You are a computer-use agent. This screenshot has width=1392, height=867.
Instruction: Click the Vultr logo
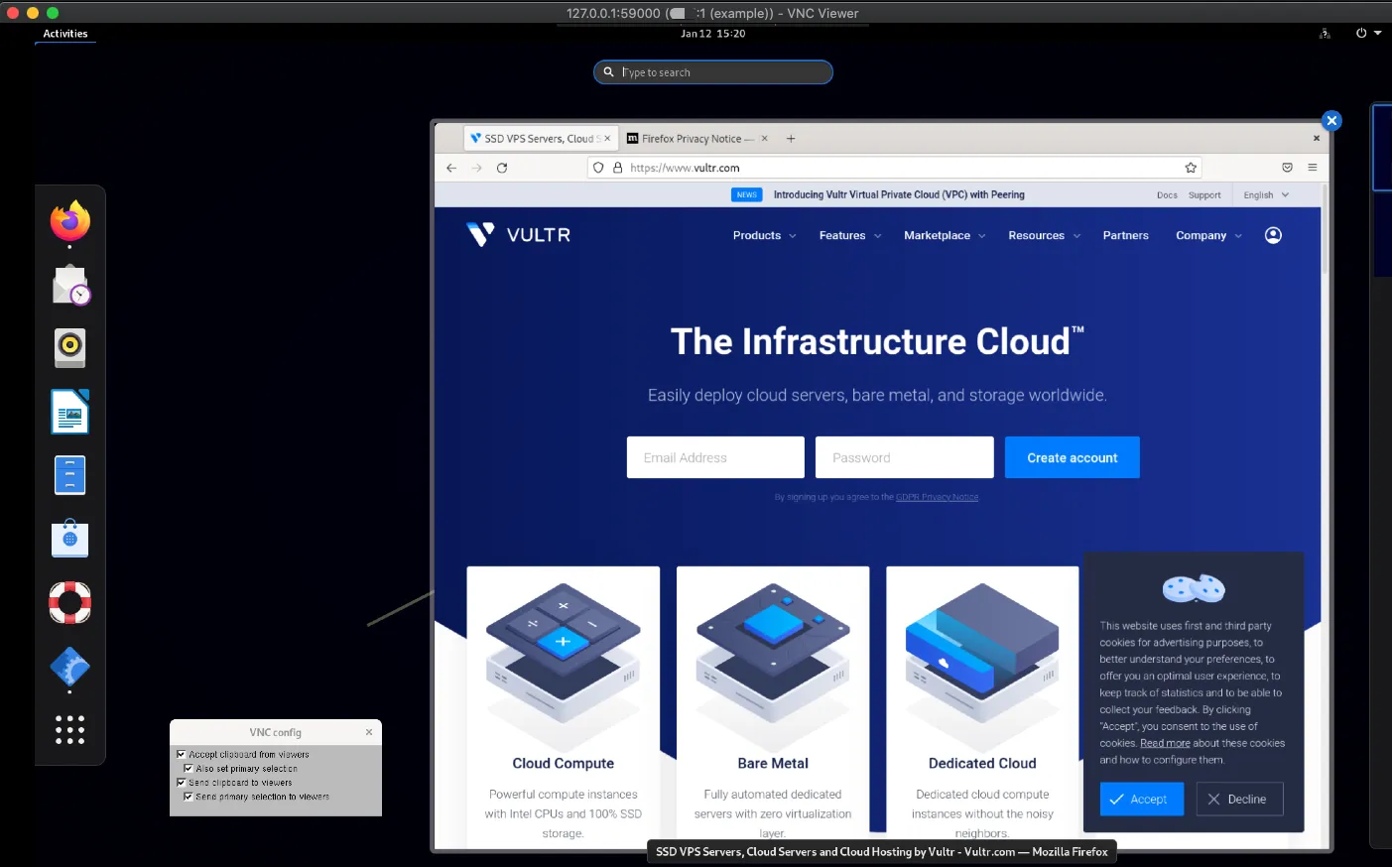[519, 235]
